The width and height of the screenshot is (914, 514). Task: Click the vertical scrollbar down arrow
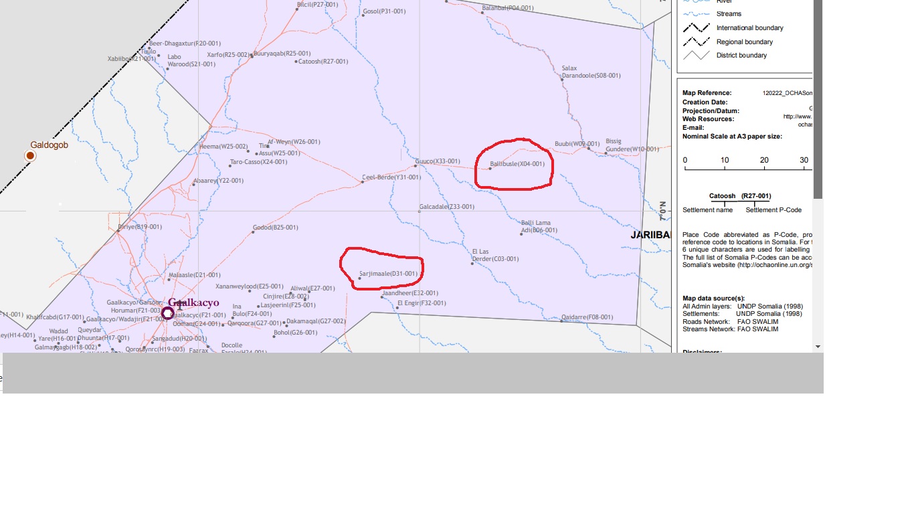(818, 347)
